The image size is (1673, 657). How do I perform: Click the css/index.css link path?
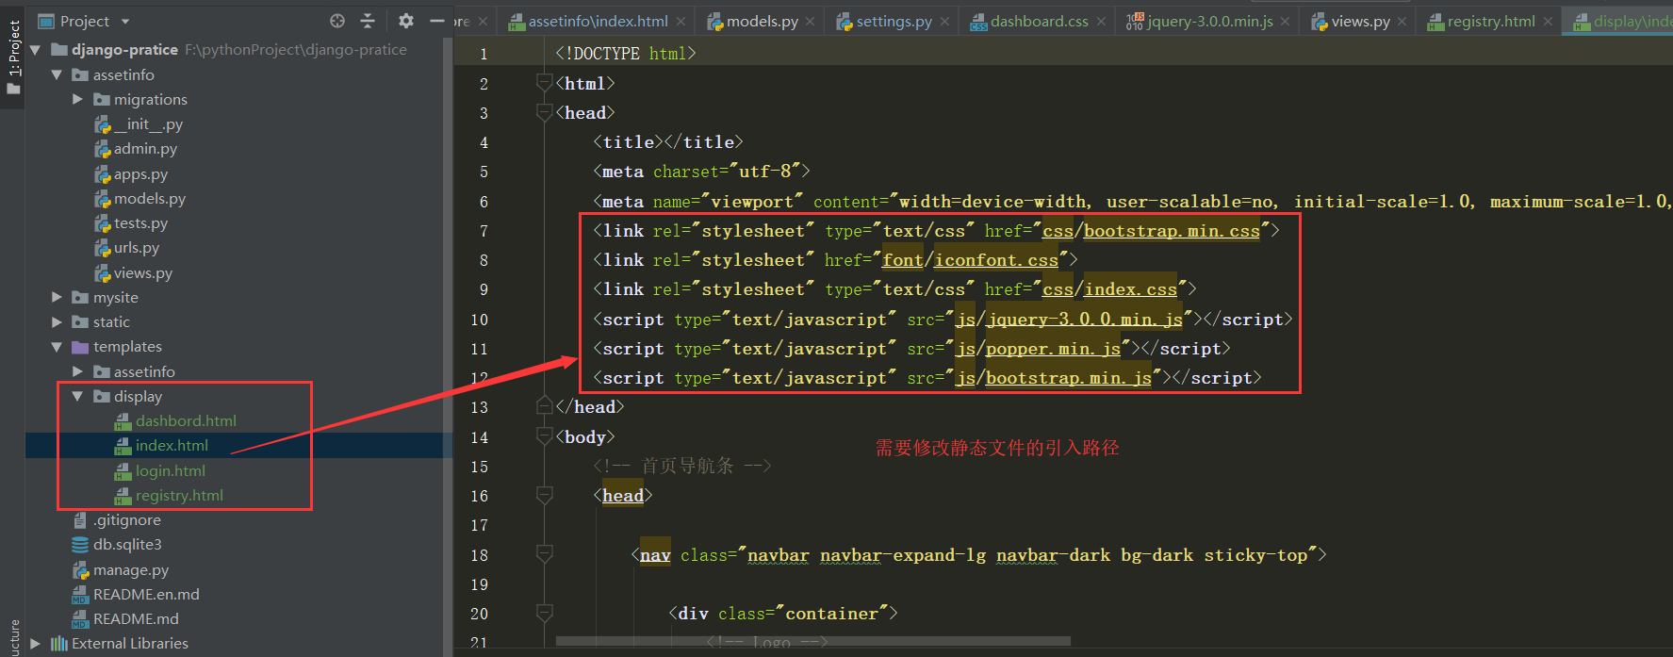(1109, 289)
